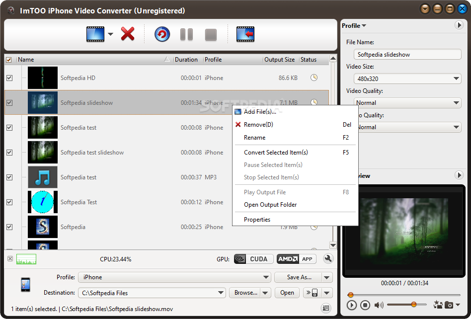This screenshot has width=471, height=319.
Task: Click the Stop toolbar icon
Action: [211, 35]
